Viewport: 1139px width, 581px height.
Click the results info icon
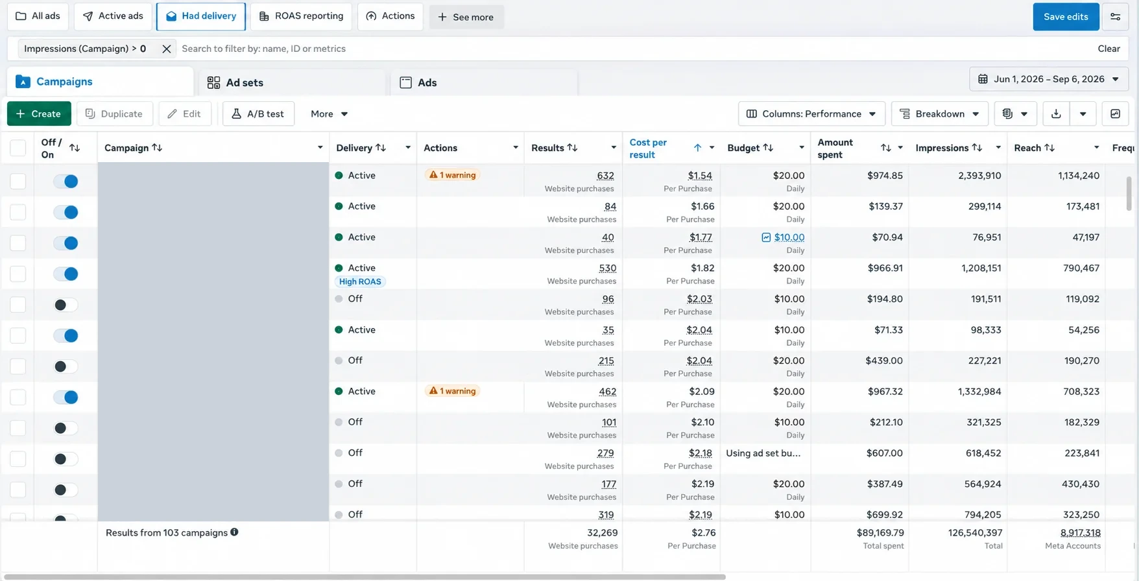pyautogui.click(x=234, y=532)
